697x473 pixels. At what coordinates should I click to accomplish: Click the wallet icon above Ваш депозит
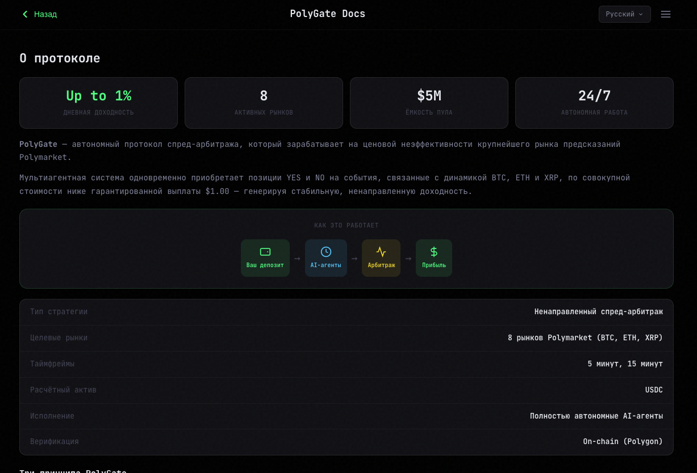265,252
